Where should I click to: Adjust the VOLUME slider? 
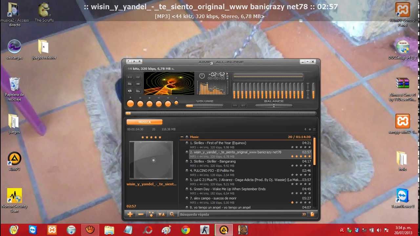point(204,106)
